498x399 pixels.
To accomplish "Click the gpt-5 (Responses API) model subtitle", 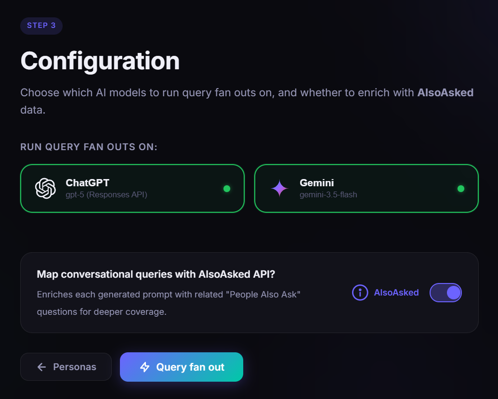I will (x=106, y=194).
